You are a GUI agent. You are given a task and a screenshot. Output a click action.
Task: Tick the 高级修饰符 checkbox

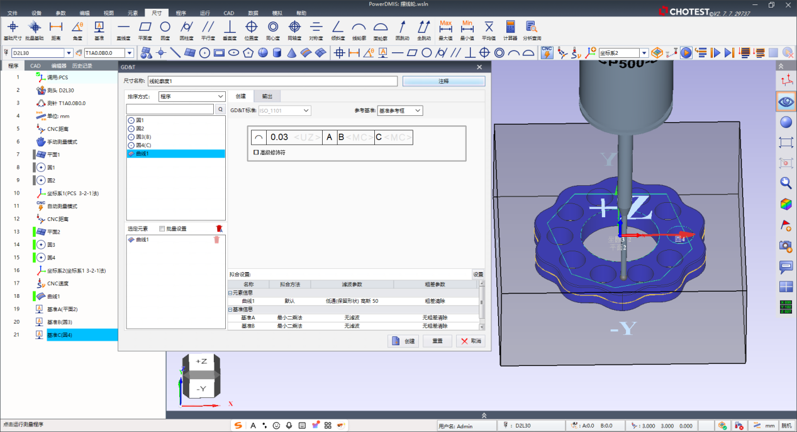(256, 152)
